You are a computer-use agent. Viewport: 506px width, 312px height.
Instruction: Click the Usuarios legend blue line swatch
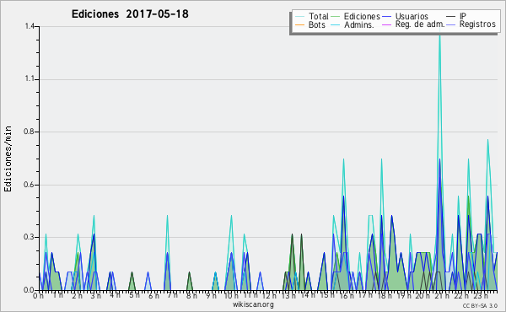(386, 17)
